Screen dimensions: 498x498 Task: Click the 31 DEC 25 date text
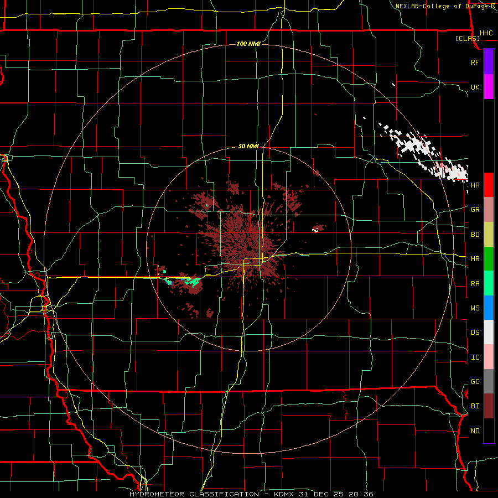coord(320,494)
